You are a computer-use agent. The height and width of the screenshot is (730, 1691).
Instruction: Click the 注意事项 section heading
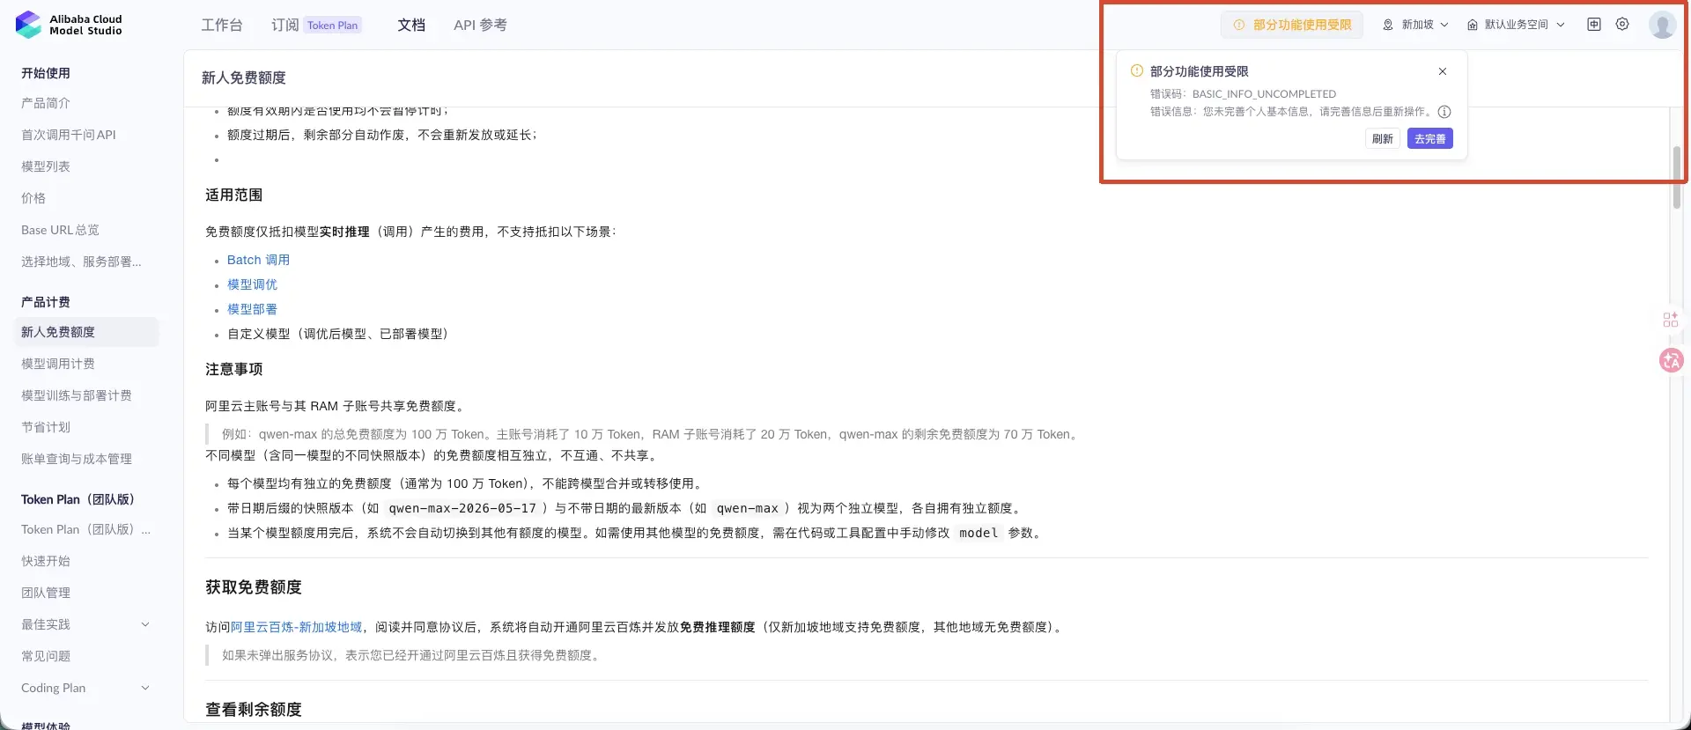click(233, 369)
